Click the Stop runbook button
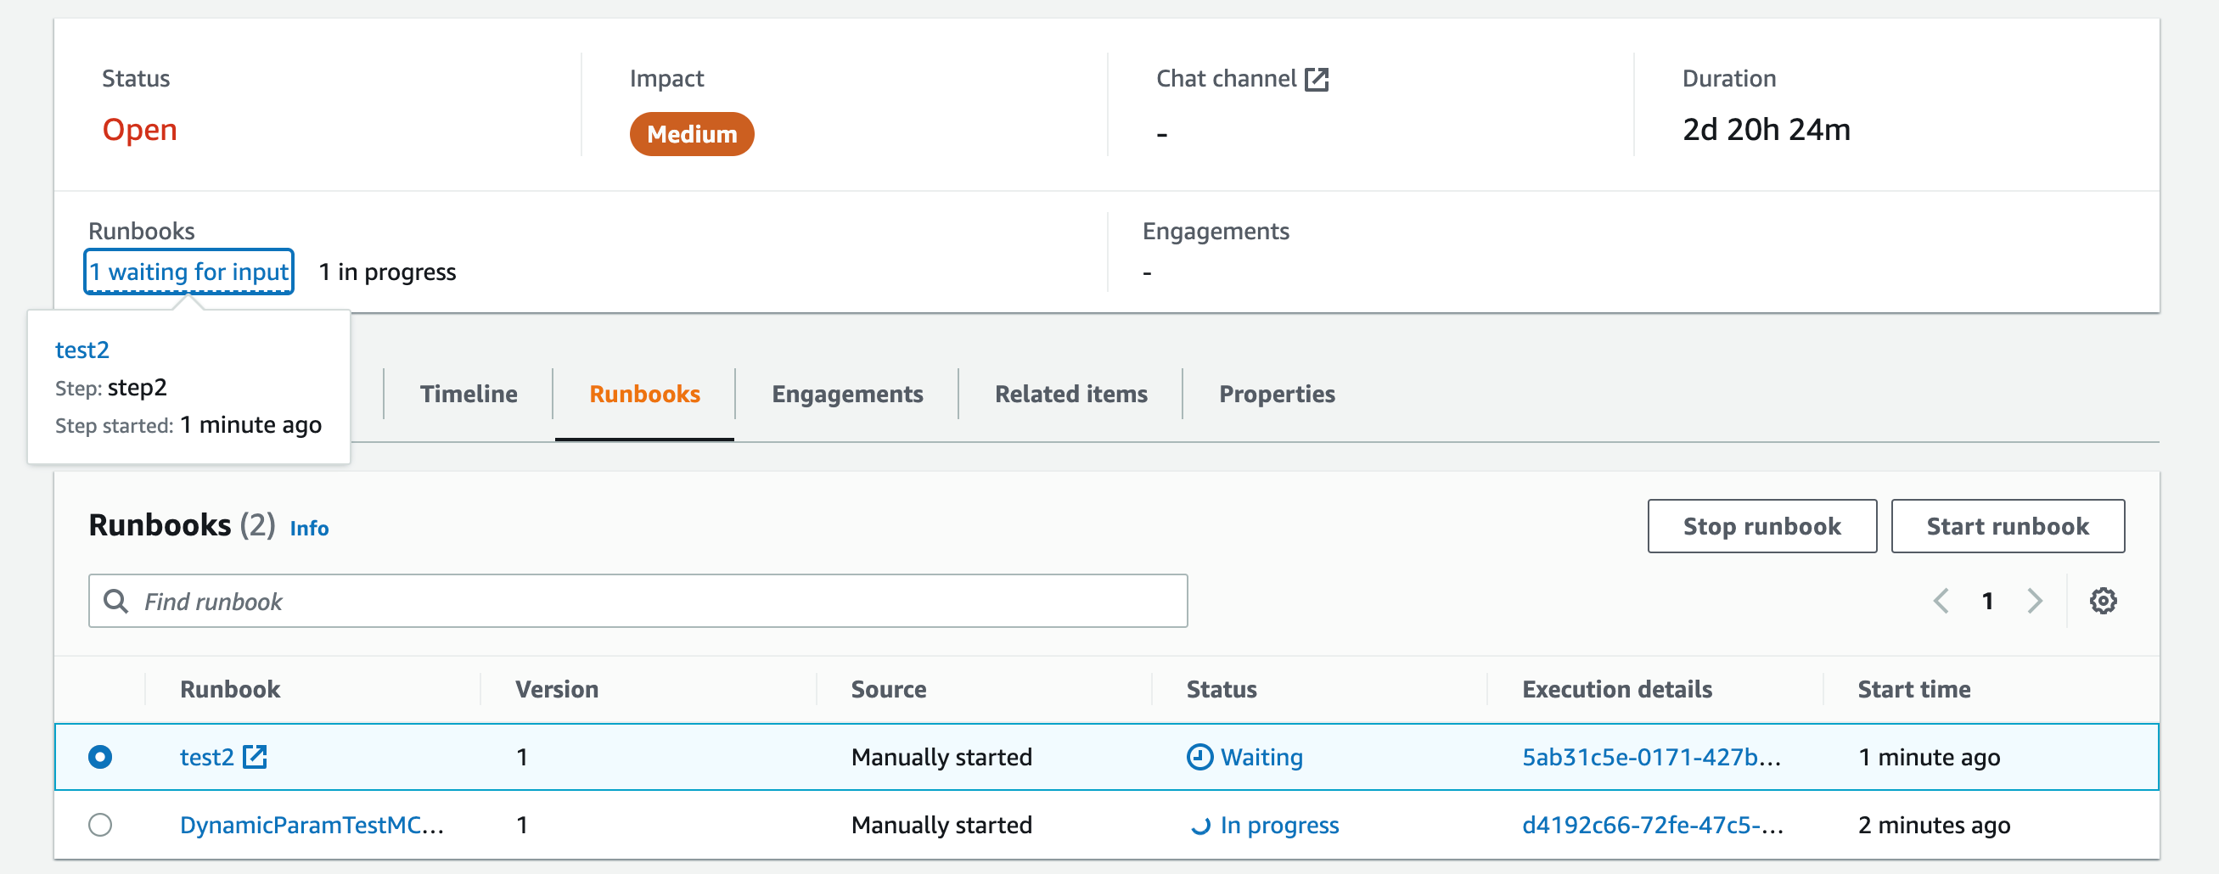Screen dimensions: 2219x874 1761,525
